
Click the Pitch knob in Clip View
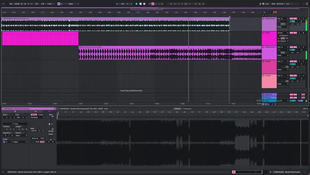[x=51, y=137]
